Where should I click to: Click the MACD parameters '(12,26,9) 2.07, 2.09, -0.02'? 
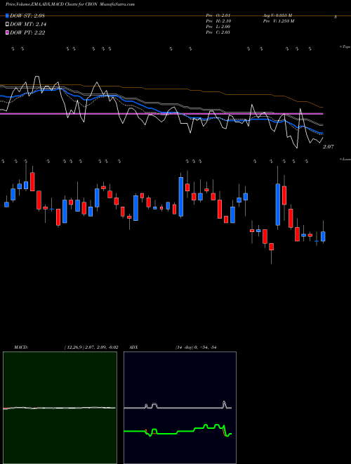click(91, 347)
